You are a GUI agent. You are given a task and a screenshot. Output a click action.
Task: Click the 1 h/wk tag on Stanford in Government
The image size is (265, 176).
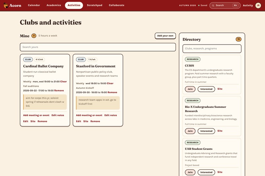click(x=92, y=59)
